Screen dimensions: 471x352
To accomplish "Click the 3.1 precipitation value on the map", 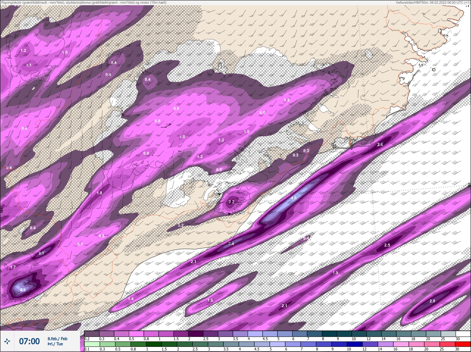I will [41, 253].
